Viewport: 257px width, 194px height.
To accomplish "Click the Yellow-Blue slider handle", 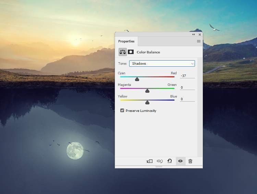I will [147, 103].
